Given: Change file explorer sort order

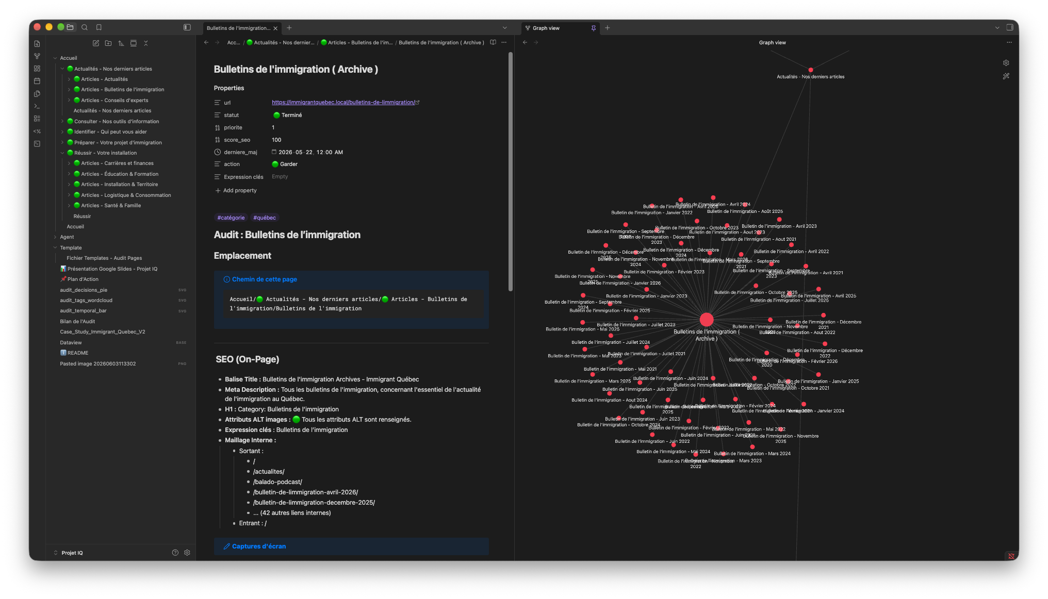Looking at the screenshot, I should (121, 43).
